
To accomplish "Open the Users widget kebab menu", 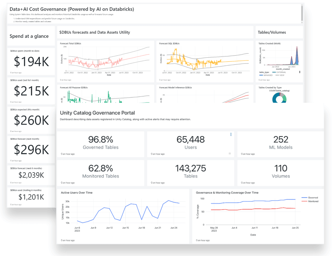I will [x=231, y=135].
